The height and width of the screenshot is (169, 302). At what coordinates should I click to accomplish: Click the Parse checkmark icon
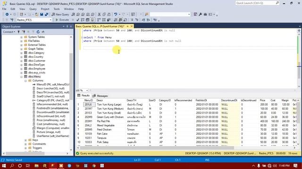(x=77, y=20)
